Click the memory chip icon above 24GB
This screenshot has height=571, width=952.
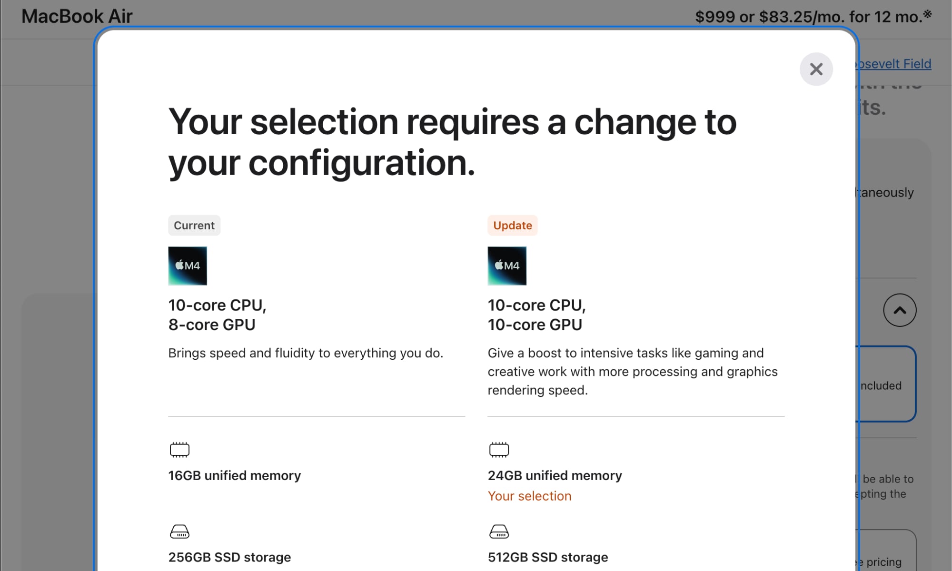498,449
